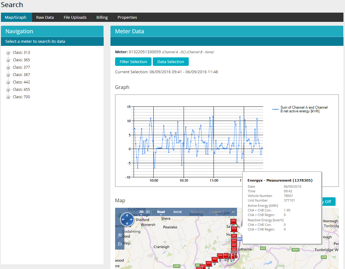345x269 pixels.
Task: Select the Class: 313 label
Action: 21,52
